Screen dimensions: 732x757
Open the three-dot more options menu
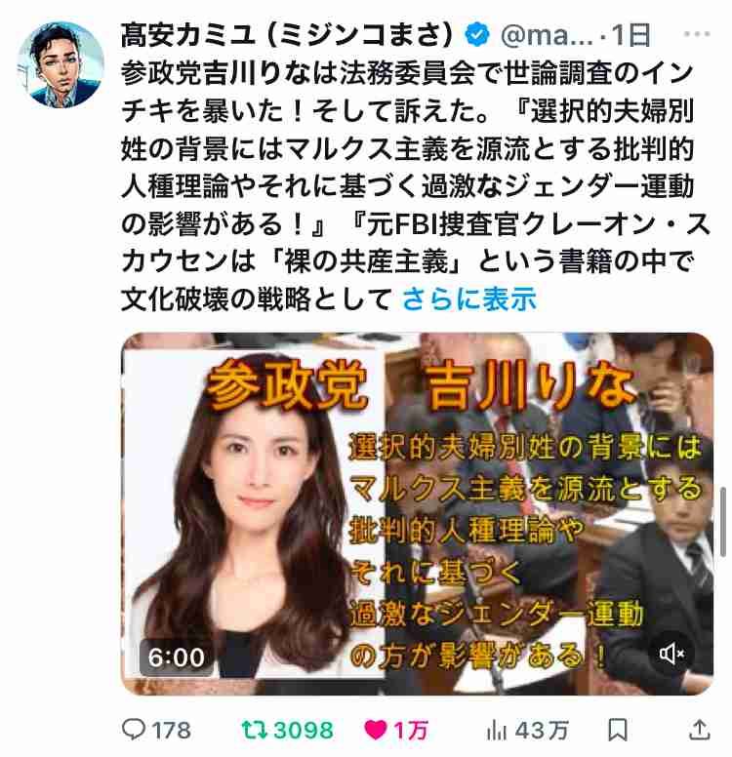(x=697, y=34)
